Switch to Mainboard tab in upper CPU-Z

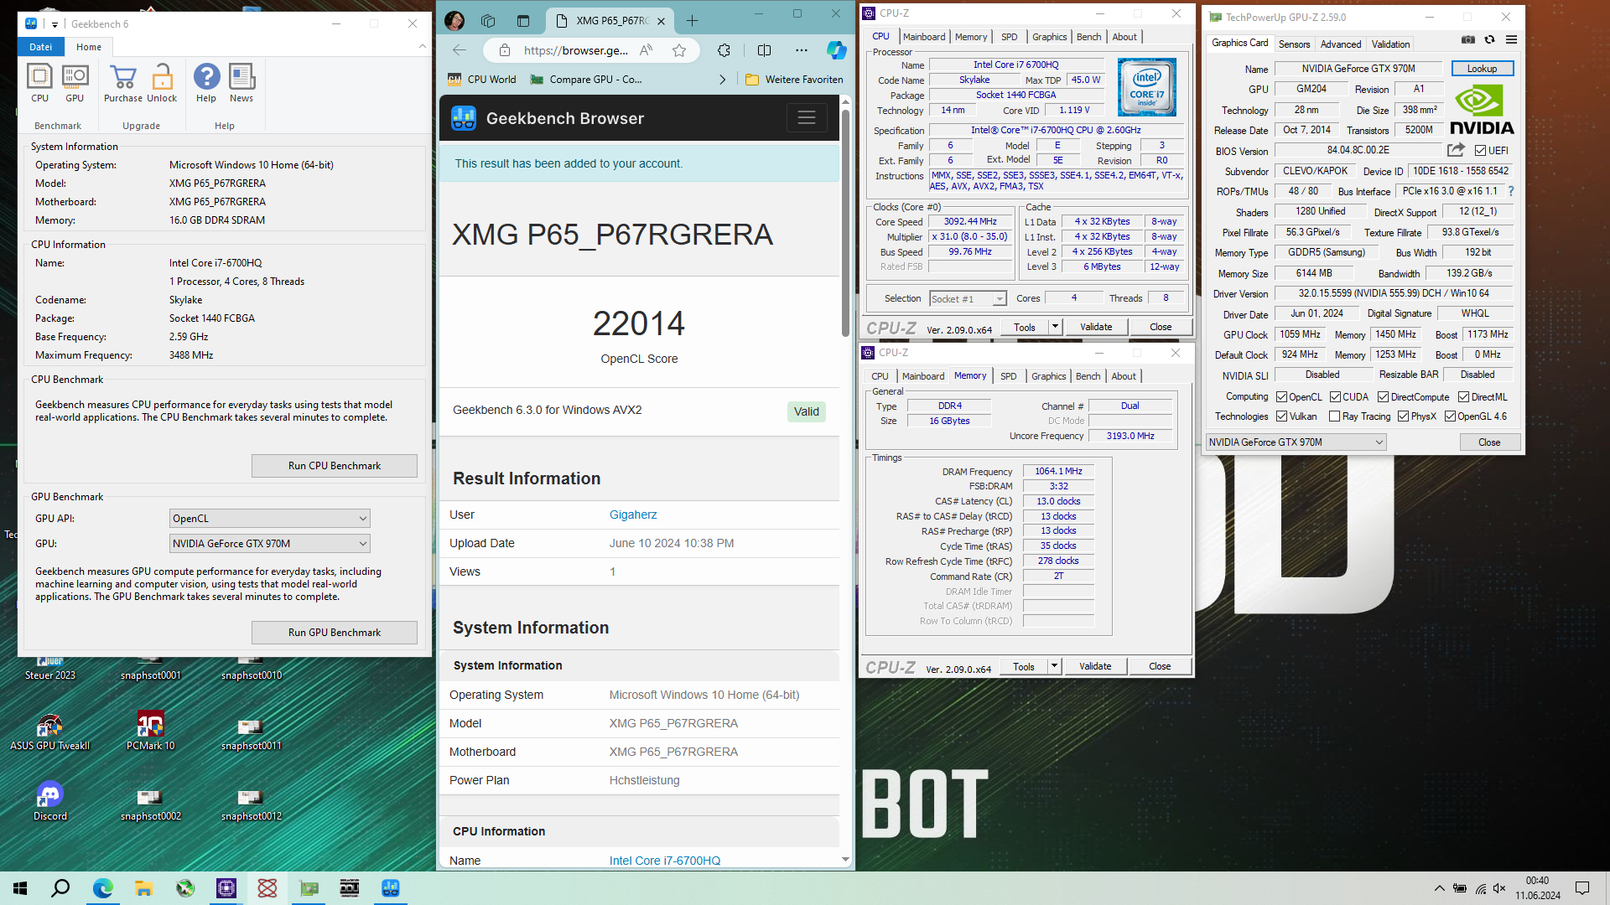[x=924, y=37]
